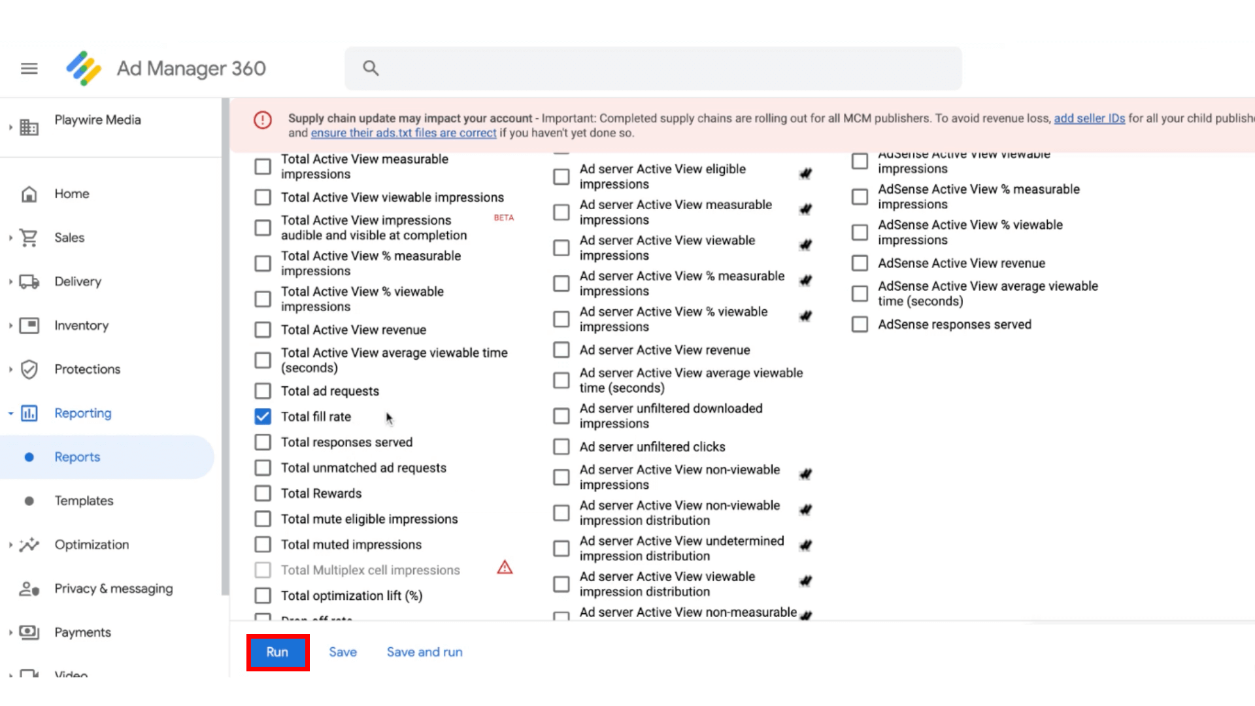Tick AdSense Active View revenue checkbox

coord(860,263)
